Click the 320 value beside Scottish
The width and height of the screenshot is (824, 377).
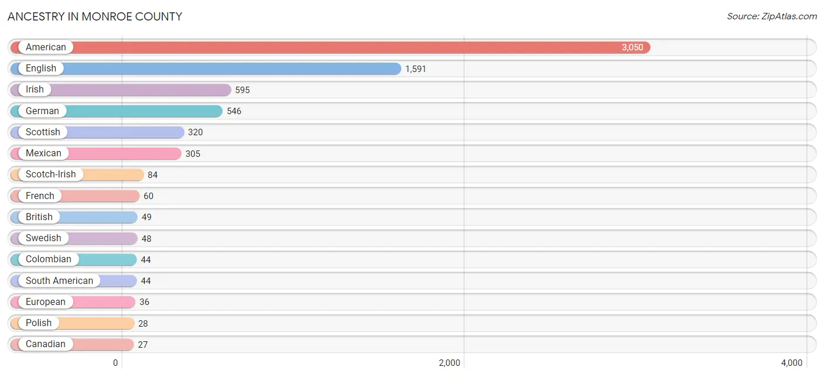(x=195, y=132)
